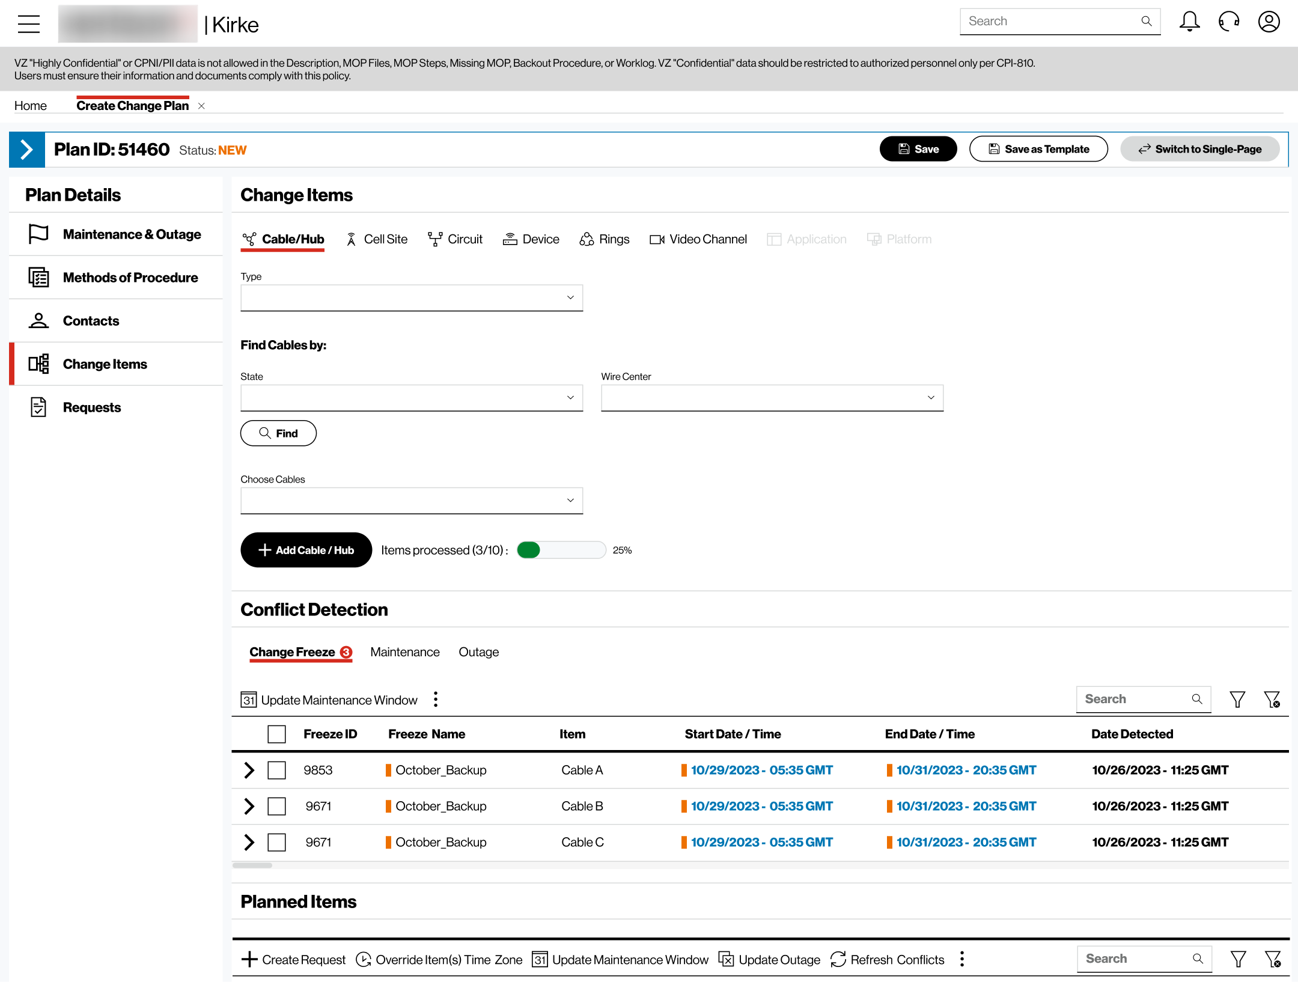Click the top search magnifier icon
This screenshot has width=1298, height=982.
coord(1147,22)
